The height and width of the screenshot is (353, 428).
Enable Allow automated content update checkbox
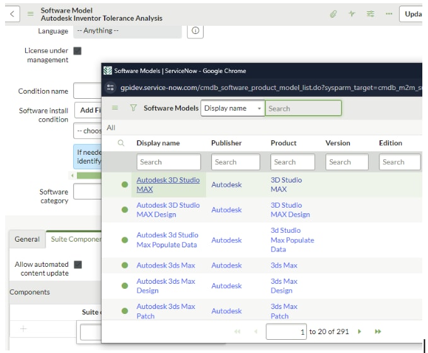[x=78, y=265]
